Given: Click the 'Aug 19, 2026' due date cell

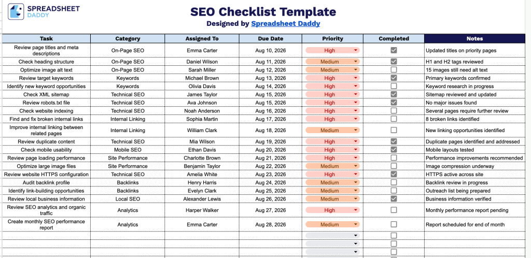Looking at the screenshot, I should [271, 141].
